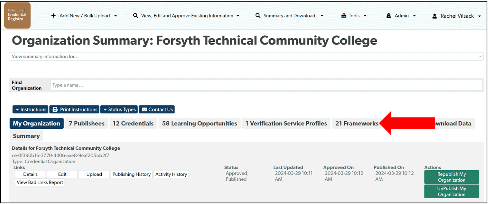Expand the Instructions dropdown

[x=30, y=109]
